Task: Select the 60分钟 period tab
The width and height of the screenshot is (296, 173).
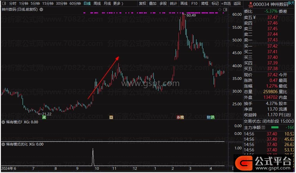Action: 75,3
